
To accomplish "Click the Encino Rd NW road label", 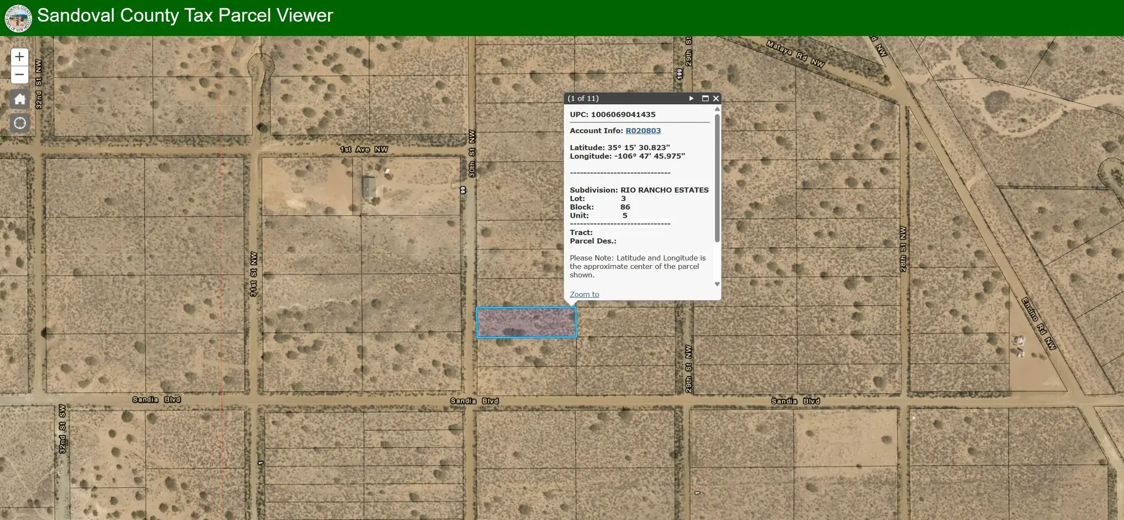I will 1039,323.
